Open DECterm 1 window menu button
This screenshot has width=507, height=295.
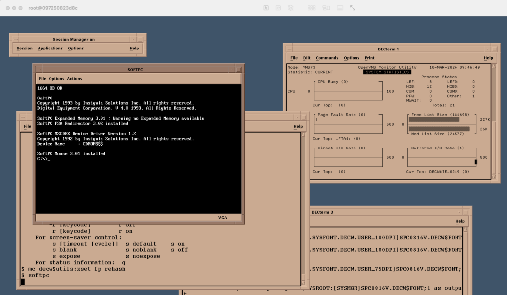[288, 49]
